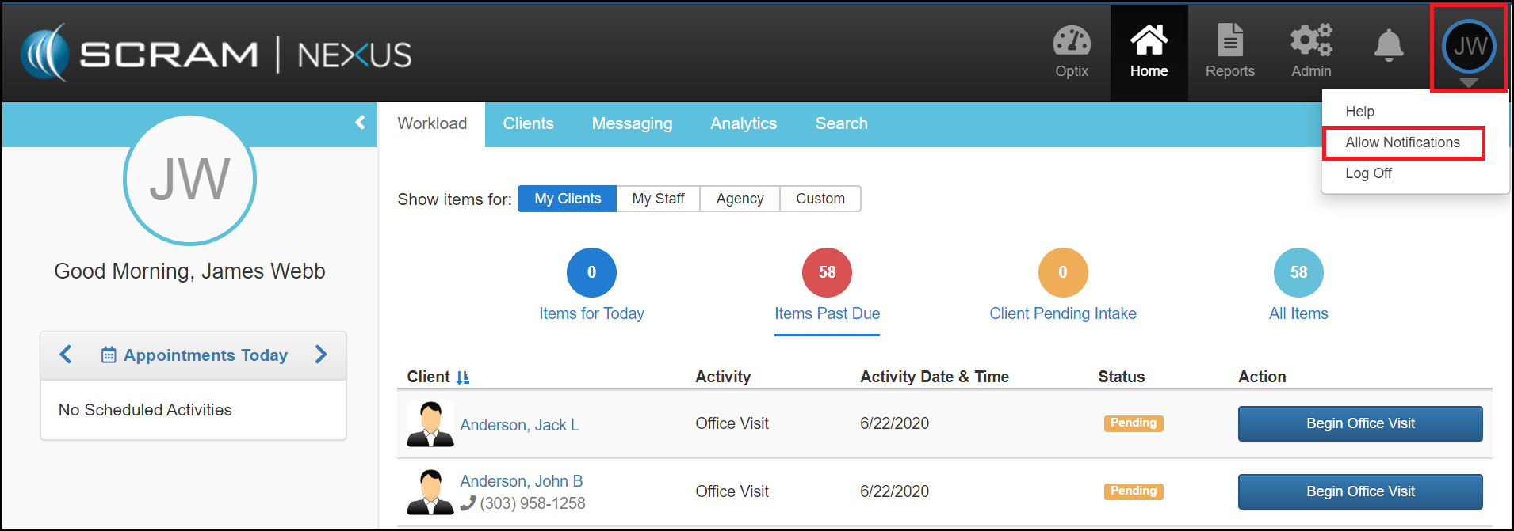Click the SCRAM Nexus logo
Image resolution: width=1514 pixels, height=531 pixels.
coord(216,54)
